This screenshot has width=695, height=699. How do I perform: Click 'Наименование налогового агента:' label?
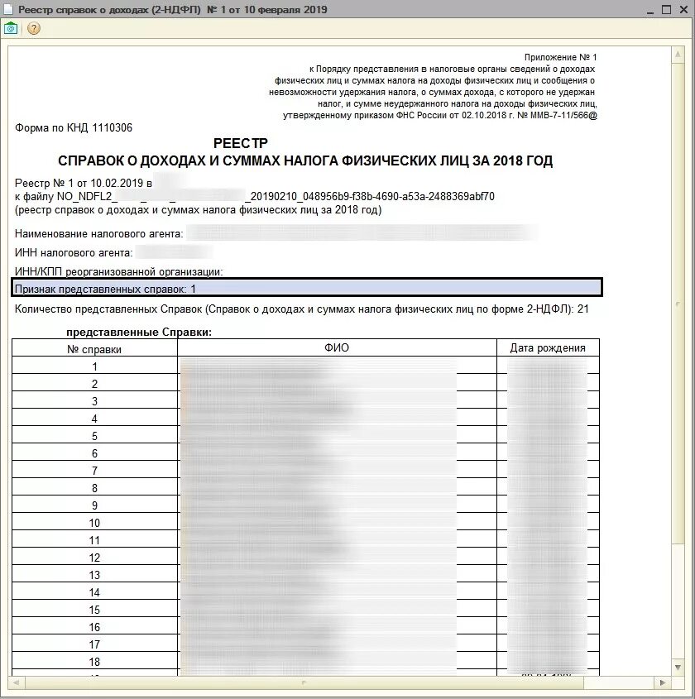[x=99, y=234]
